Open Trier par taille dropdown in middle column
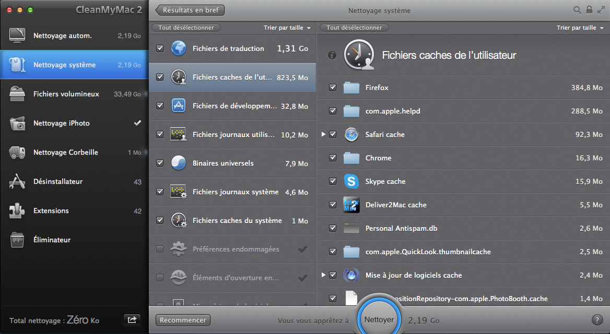The height and width of the screenshot is (334, 610). (x=287, y=28)
